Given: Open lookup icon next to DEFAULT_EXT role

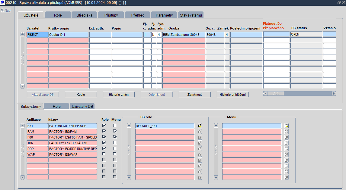Looking at the screenshot, I should (200, 126).
